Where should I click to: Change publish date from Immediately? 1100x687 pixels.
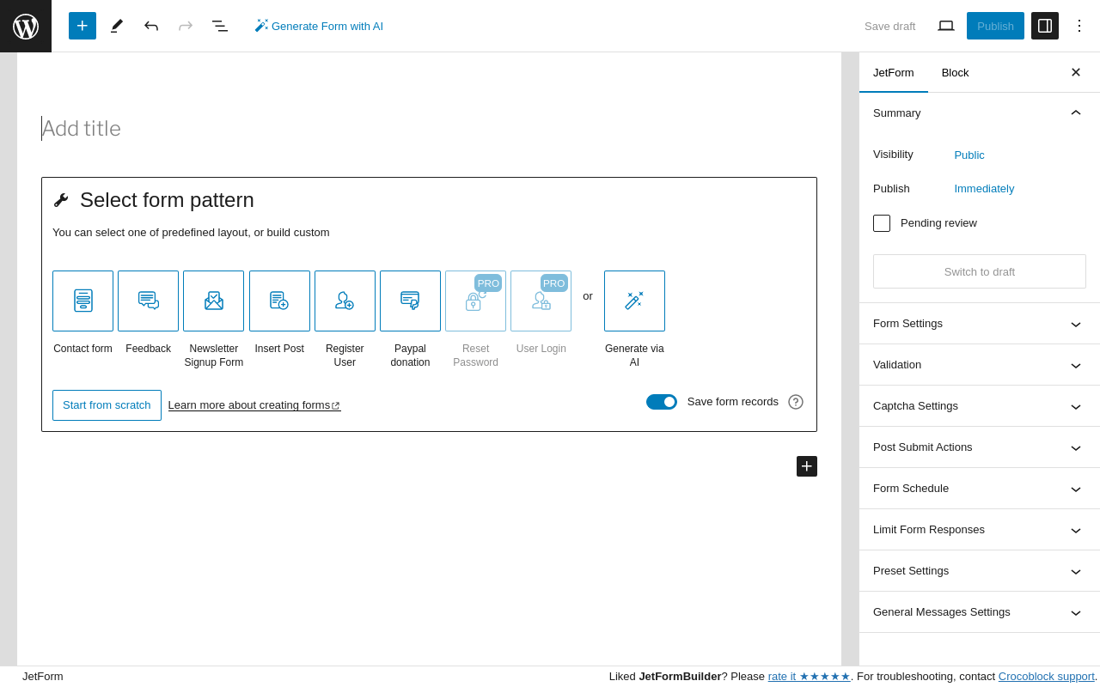tap(984, 189)
